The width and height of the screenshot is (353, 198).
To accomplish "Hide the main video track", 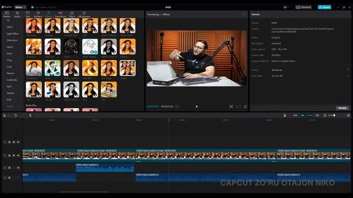I will pyautogui.click(x=14, y=155).
